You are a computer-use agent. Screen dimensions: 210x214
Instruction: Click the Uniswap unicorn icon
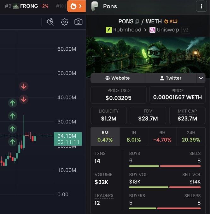pos(152,30)
